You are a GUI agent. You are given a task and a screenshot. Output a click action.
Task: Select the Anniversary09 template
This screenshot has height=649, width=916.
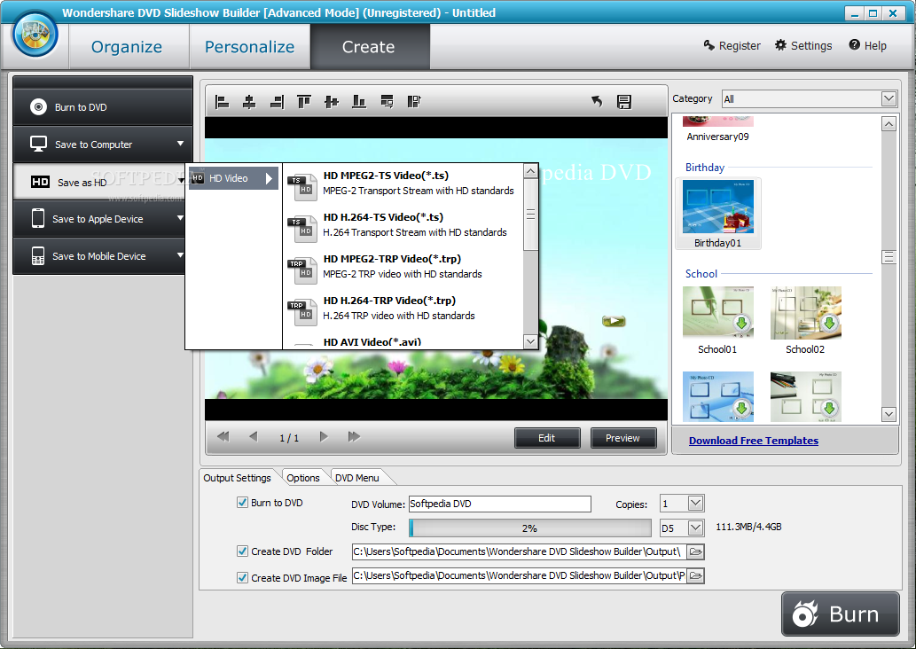pyautogui.click(x=718, y=129)
